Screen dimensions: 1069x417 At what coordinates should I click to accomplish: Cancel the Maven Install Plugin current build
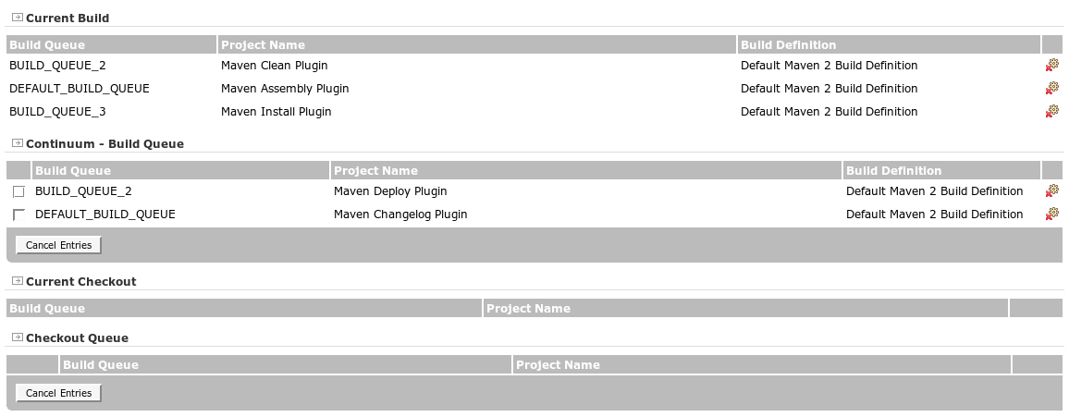(x=1051, y=112)
